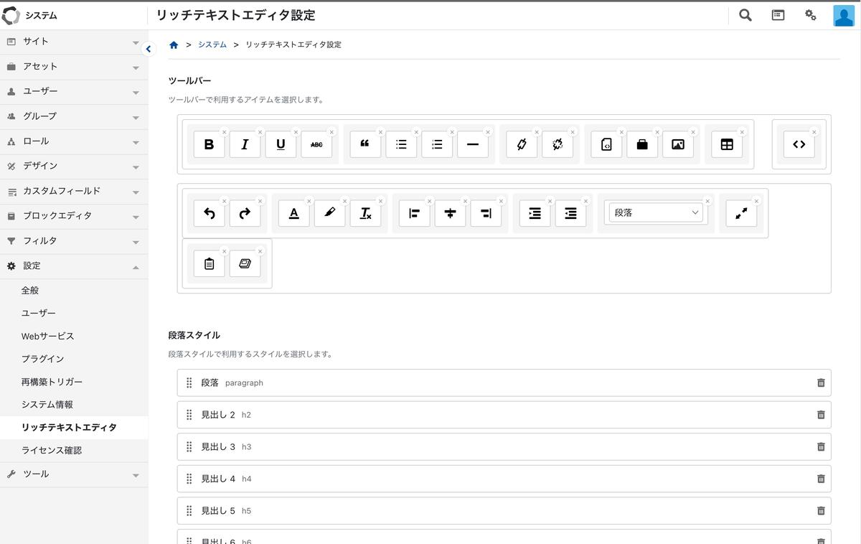Click the Source code view icon
The image size is (861, 544).
tap(799, 144)
